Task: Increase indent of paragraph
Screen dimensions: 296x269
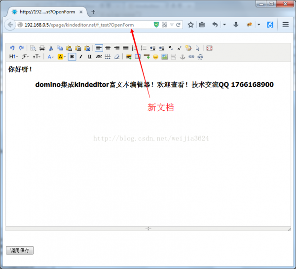Action: (152, 48)
